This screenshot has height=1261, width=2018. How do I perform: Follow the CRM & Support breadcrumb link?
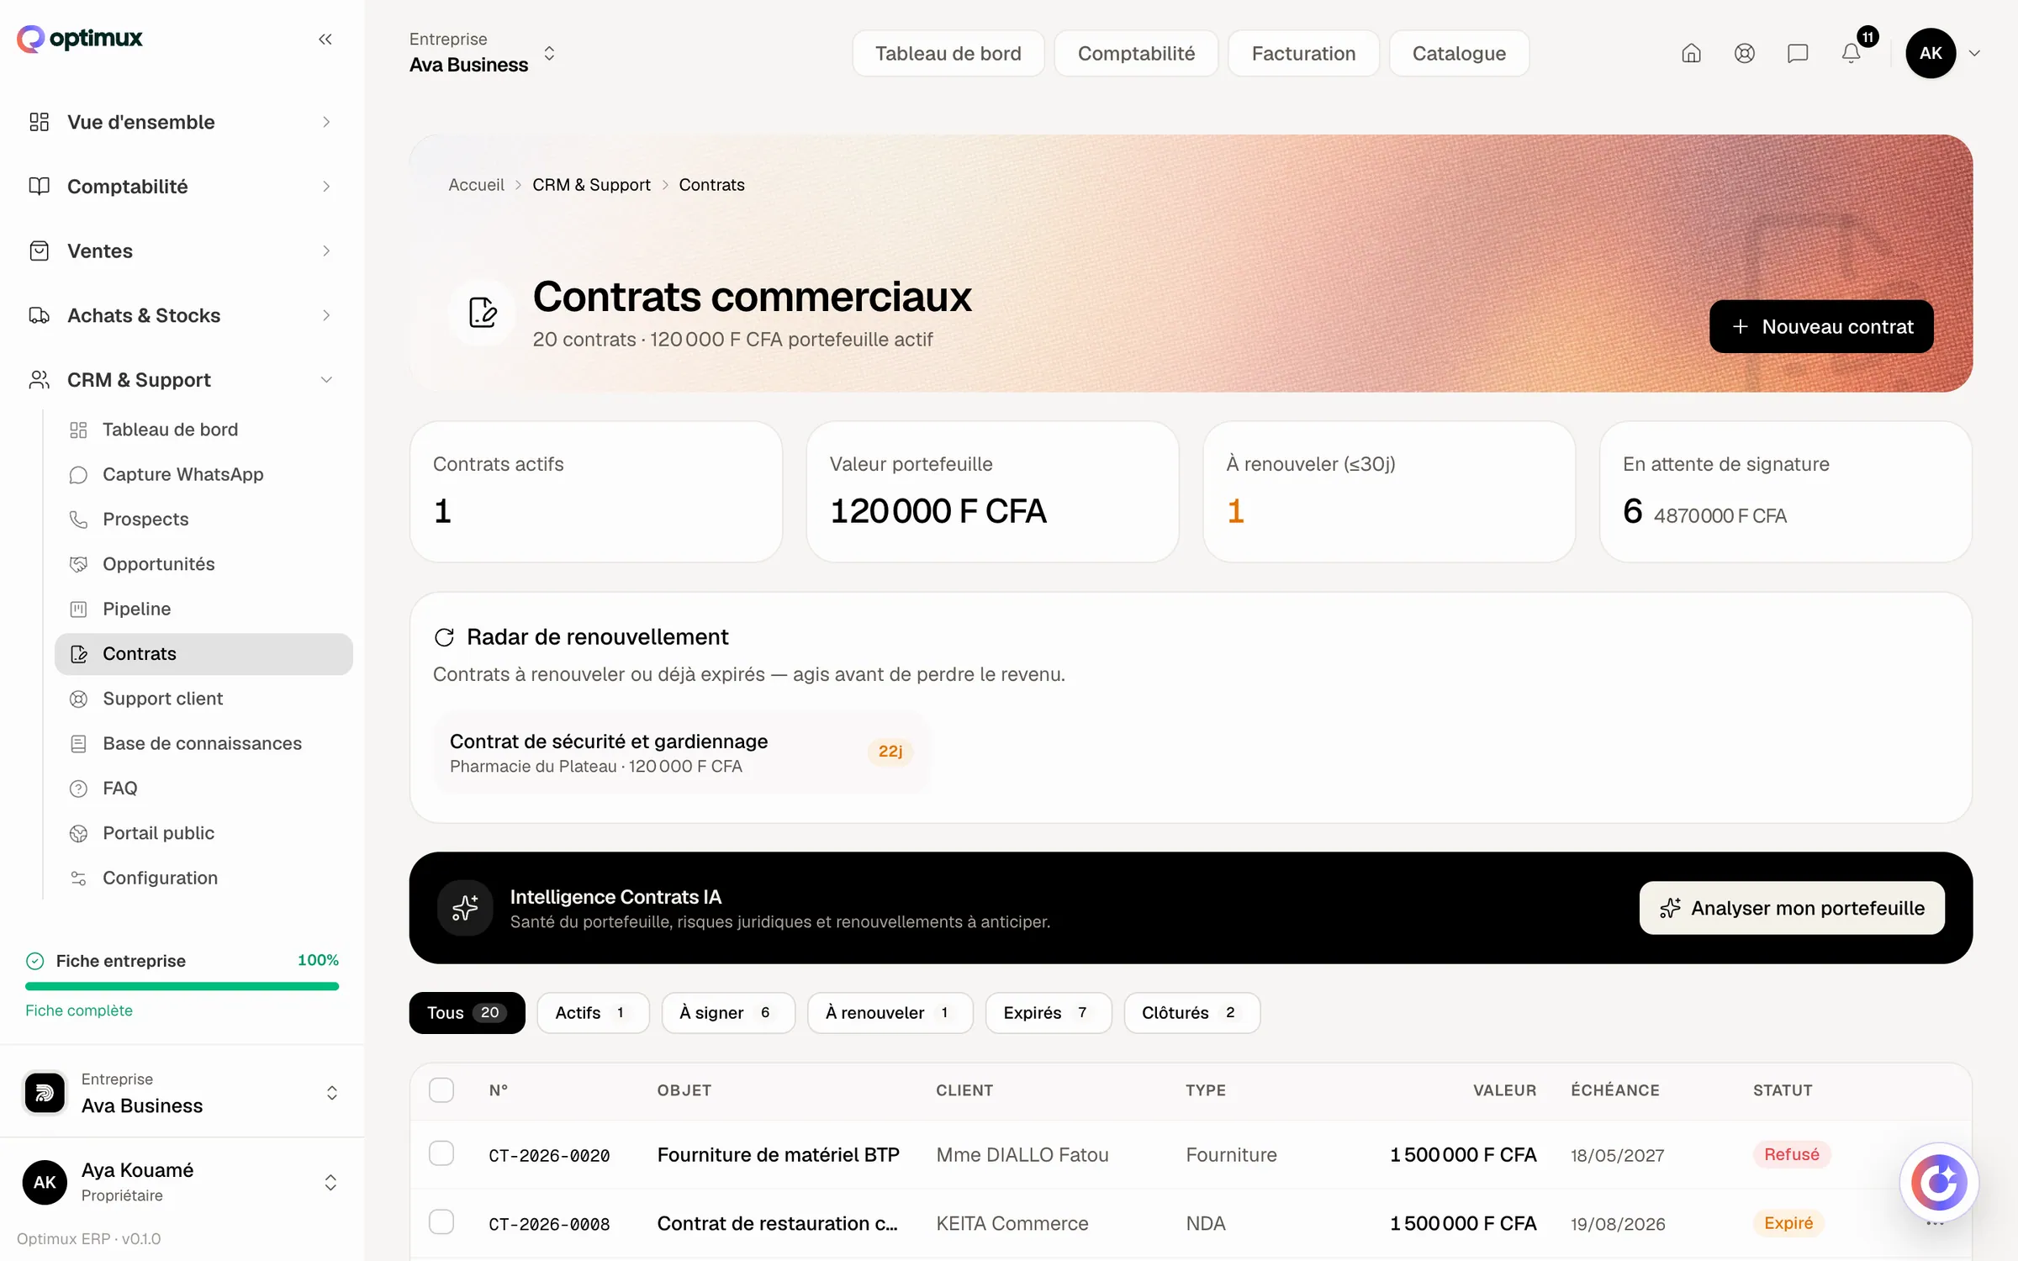[x=591, y=185]
